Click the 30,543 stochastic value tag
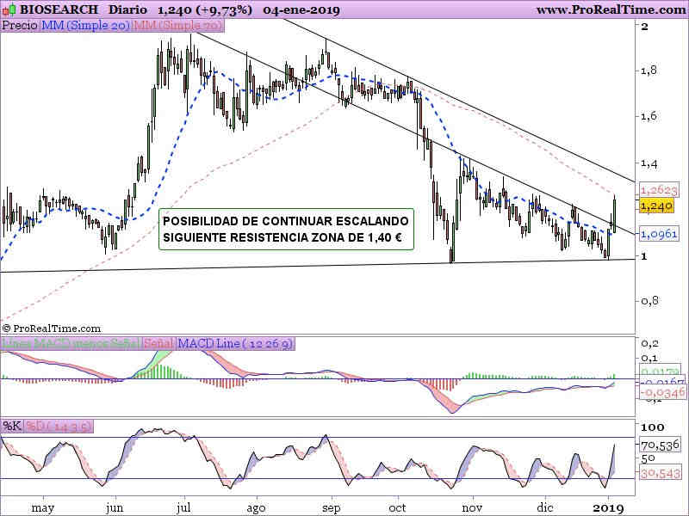689x516 pixels. 660,474
